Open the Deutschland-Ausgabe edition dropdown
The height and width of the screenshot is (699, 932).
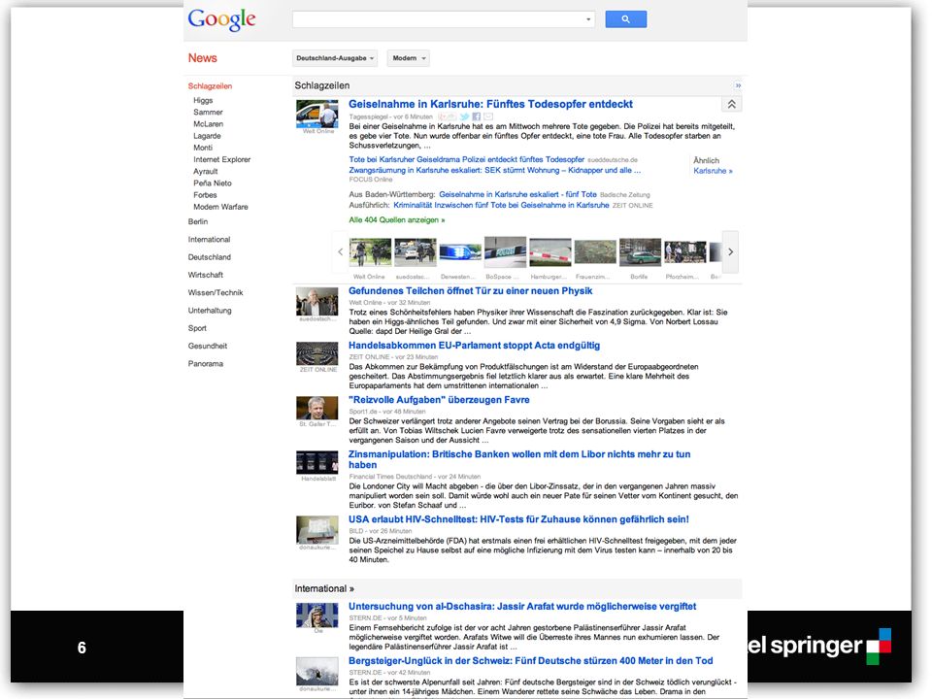tap(335, 58)
